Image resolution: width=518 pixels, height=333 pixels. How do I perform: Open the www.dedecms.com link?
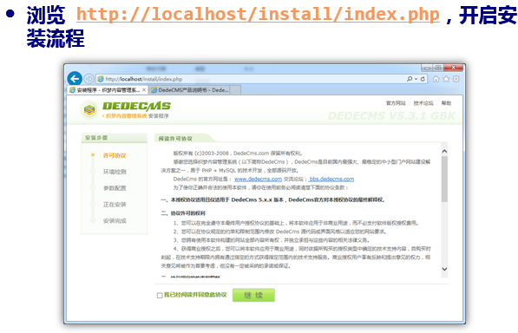258,180
